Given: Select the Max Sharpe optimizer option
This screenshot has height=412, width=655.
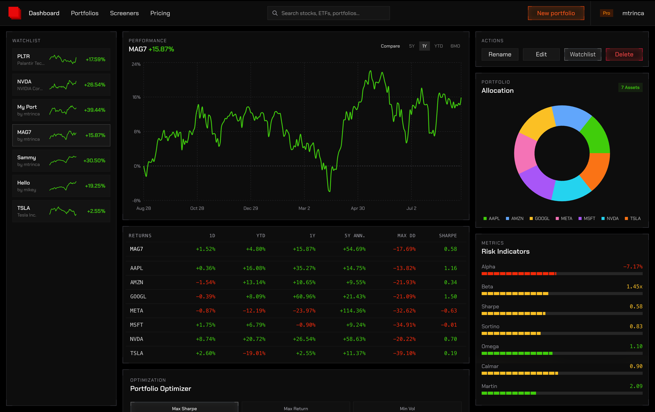Looking at the screenshot, I should (x=184, y=407).
